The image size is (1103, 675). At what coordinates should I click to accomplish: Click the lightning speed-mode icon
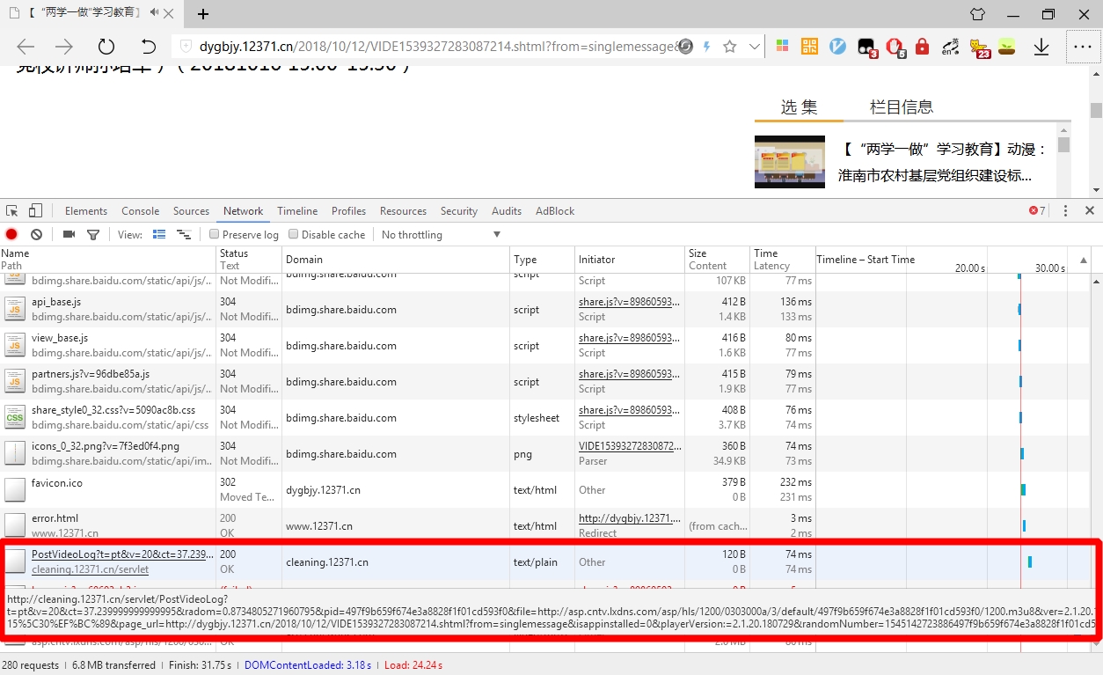[706, 47]
